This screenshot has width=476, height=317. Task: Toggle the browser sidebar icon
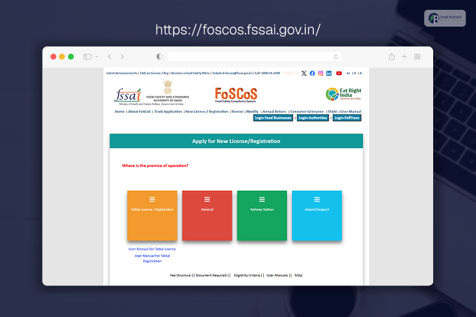[88, 57]
